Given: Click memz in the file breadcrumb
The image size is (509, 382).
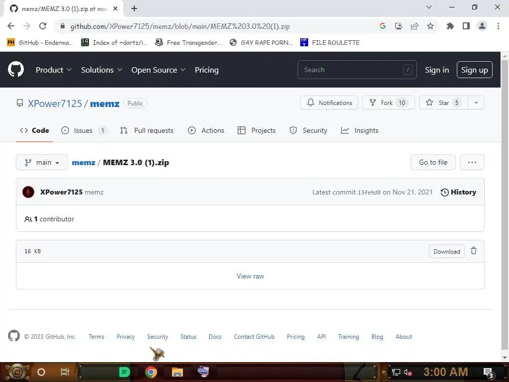Looking at the screenshot, I should [x=84, y=163].
